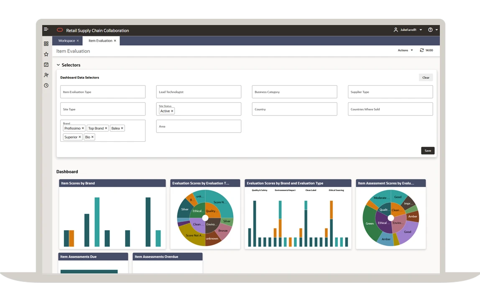
Task: Open the Tasks sidebar icon
Action: click(46, 64)
